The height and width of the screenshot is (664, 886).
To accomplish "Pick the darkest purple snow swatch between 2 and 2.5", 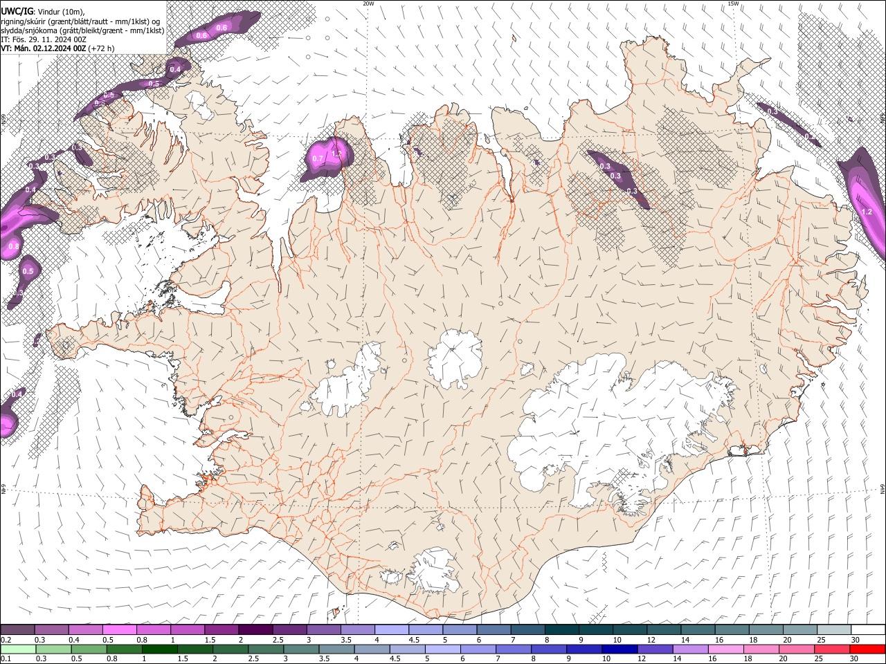I will tap(255, 630).
